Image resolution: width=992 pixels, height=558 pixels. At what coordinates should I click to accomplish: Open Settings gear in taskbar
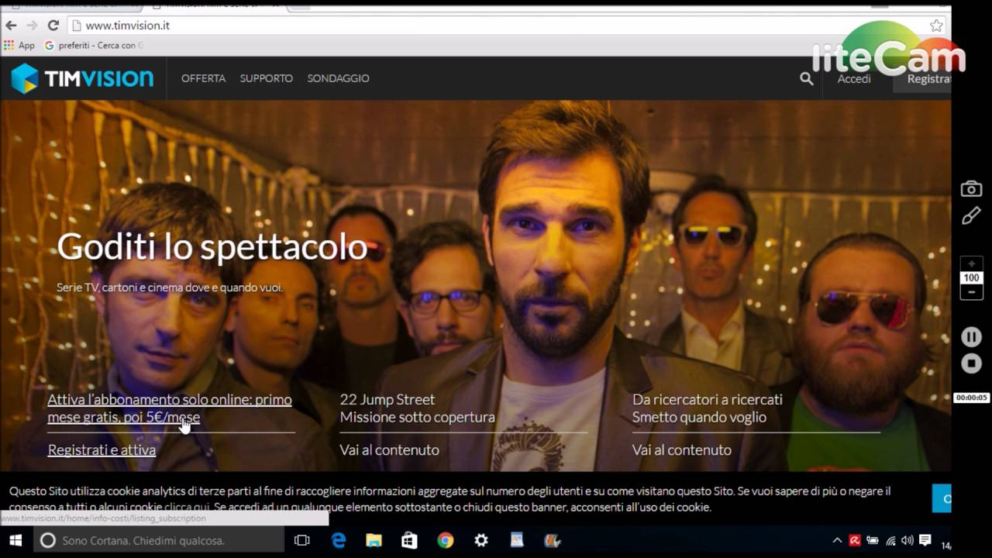click(481, 540)
